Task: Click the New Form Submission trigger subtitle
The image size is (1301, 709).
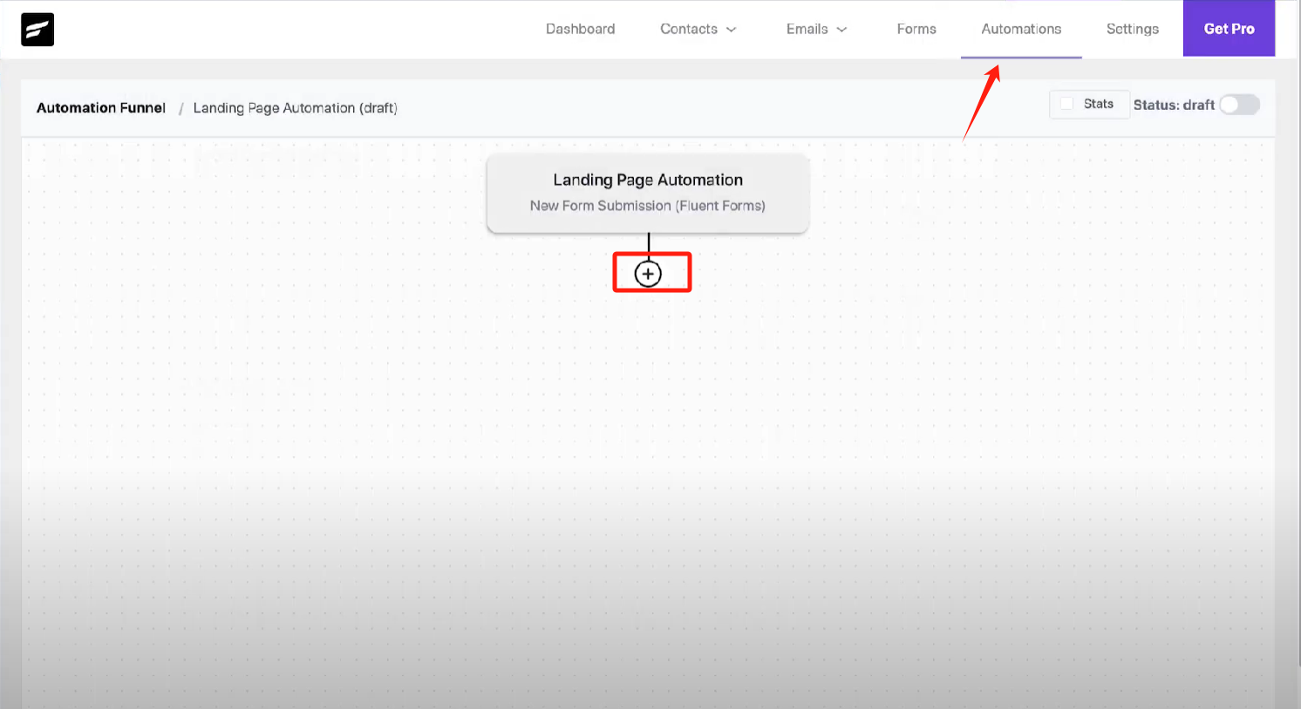Action: [x=647, y=206]
